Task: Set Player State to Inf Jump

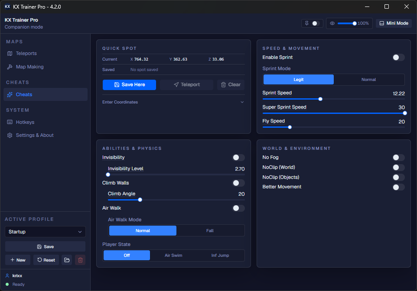Action: point(220,255)
